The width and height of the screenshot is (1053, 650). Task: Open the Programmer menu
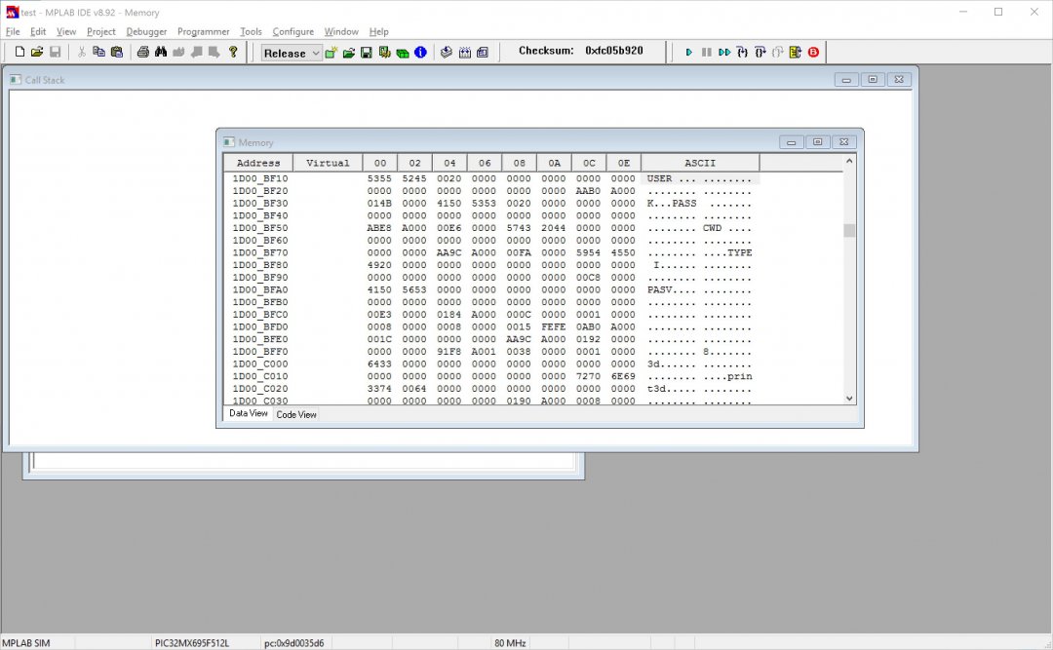203,32
